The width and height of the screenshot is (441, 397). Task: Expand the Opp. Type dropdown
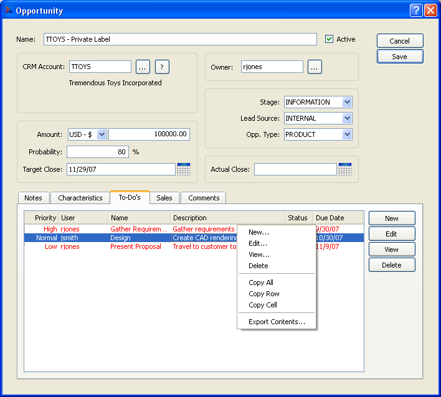tap(347, 134)
